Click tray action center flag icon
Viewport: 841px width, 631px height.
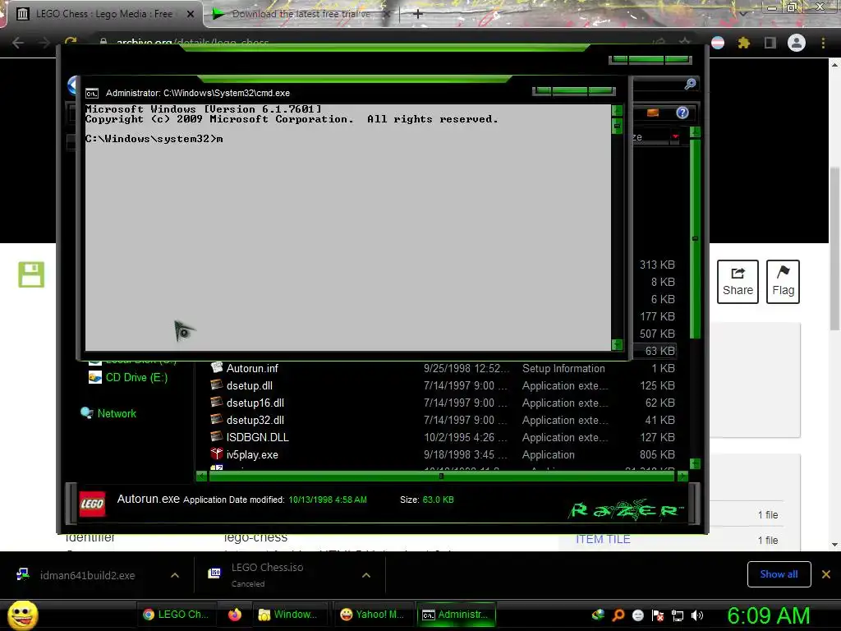(658, 615)
